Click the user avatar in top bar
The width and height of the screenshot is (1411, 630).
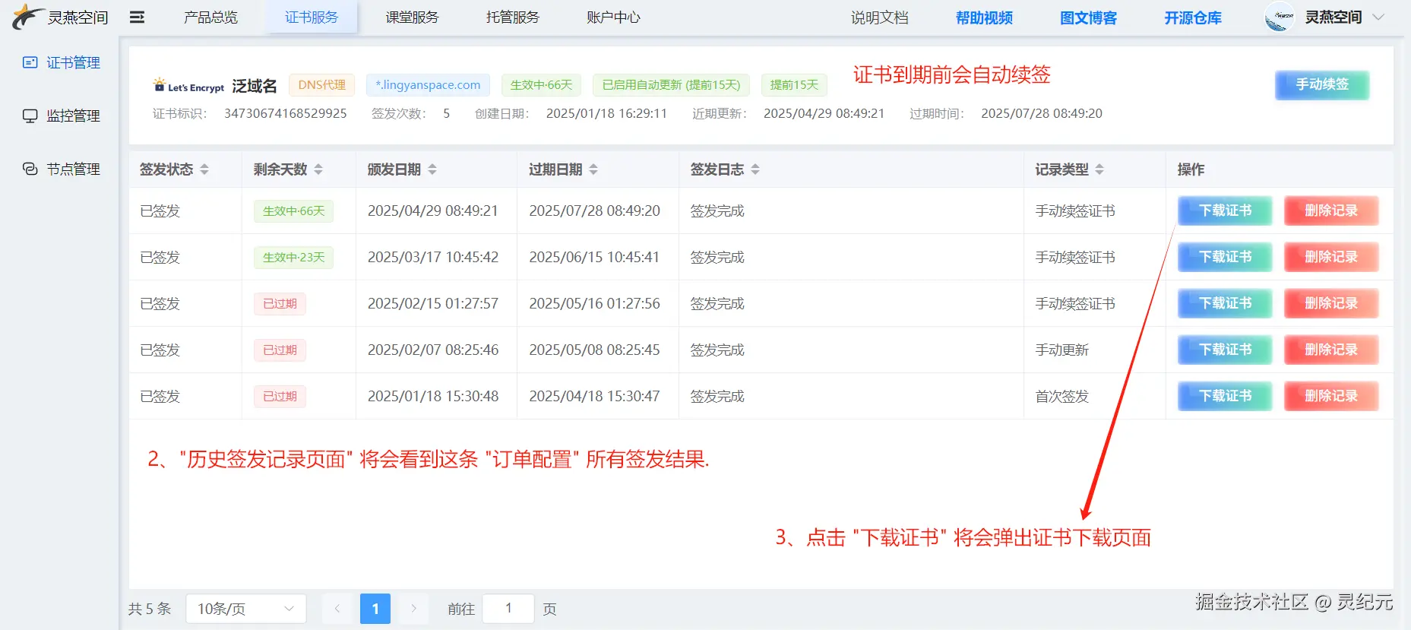point(1280,17)
